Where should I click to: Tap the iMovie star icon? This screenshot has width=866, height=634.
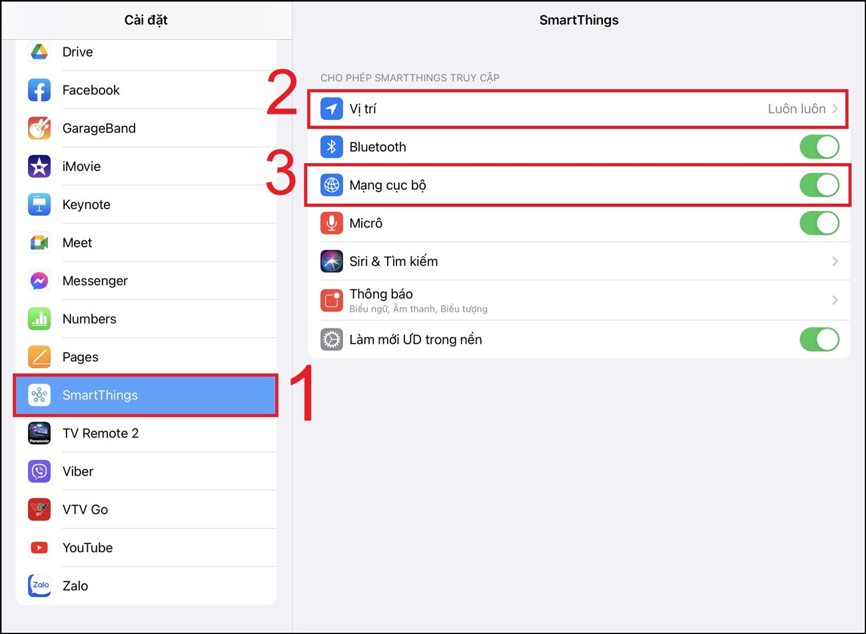tap(39, 166)
